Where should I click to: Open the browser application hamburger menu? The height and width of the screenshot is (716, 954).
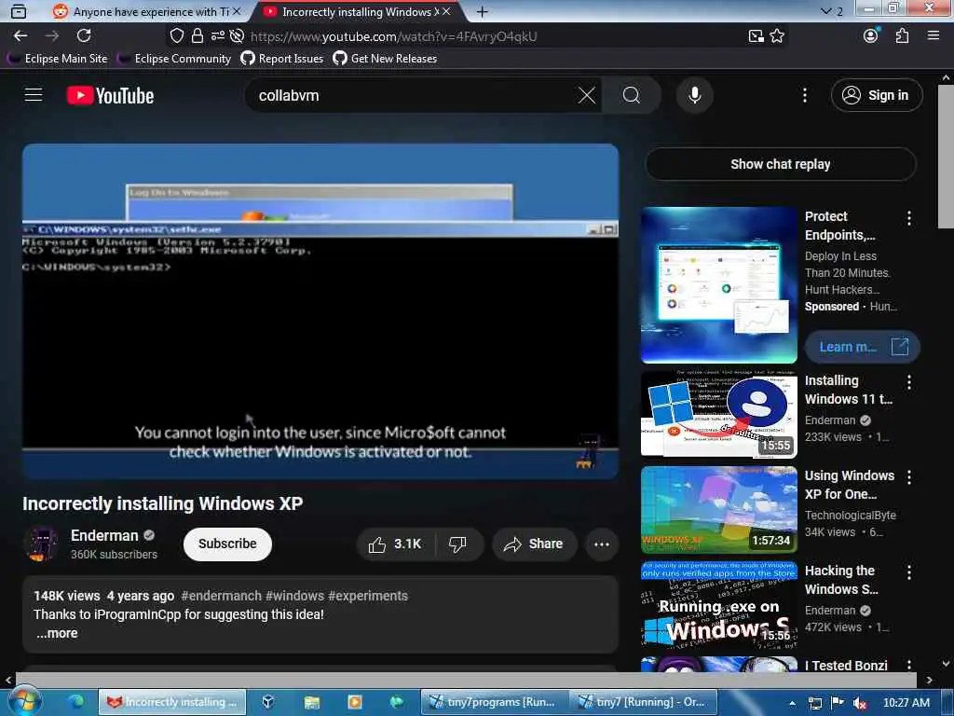click(934, 36)
